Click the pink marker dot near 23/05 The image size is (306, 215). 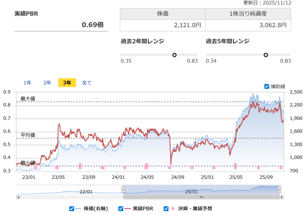[x=57, y=168]
